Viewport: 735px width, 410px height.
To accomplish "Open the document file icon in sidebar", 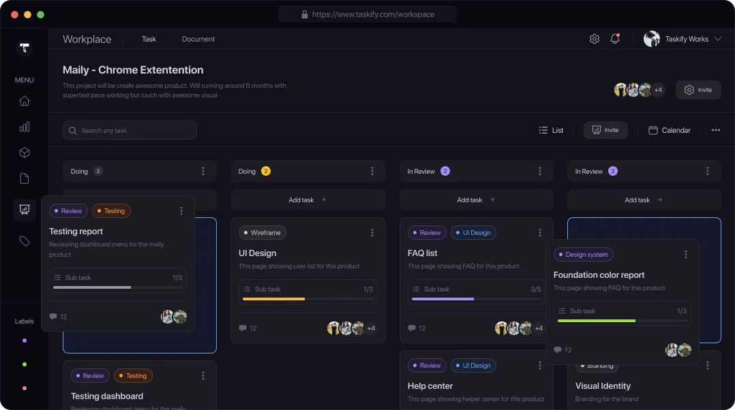I will pos(25,178).
